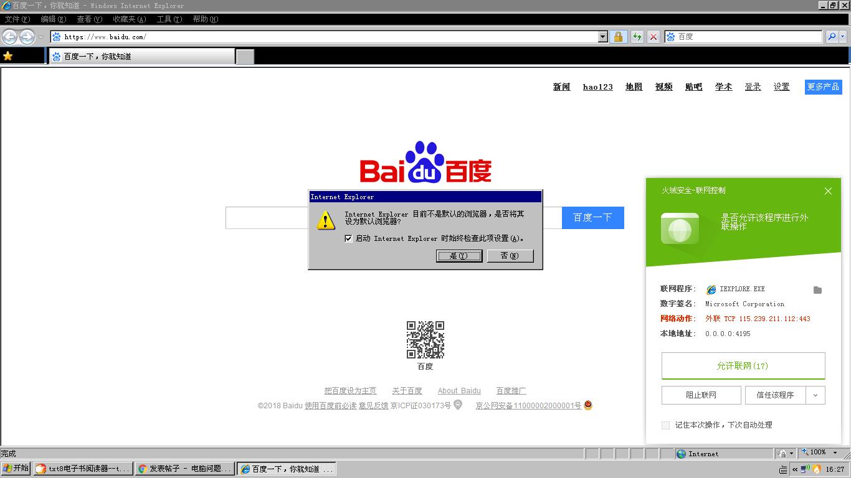Image resolution: width=851 pixels, height=478 pixels.
Task: Open the 收藏夹(A) menu
Action: (129, 19)
